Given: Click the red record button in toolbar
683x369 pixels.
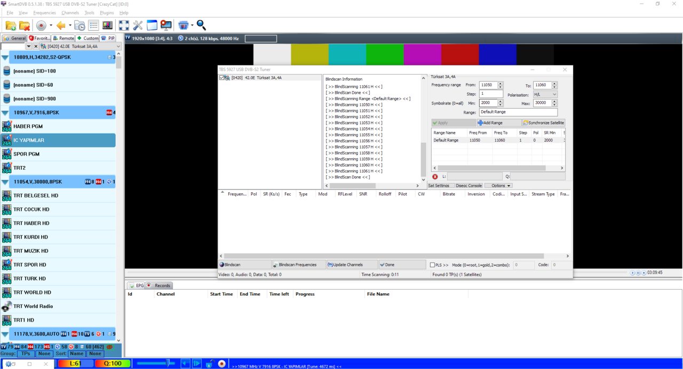Looking at the screenshot, I should pyautogui.click(x=41, y=26).
